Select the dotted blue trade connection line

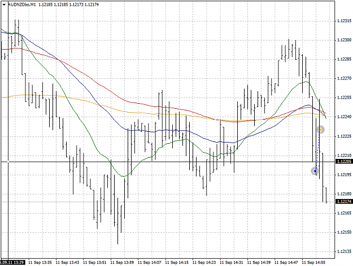[317, 150]
